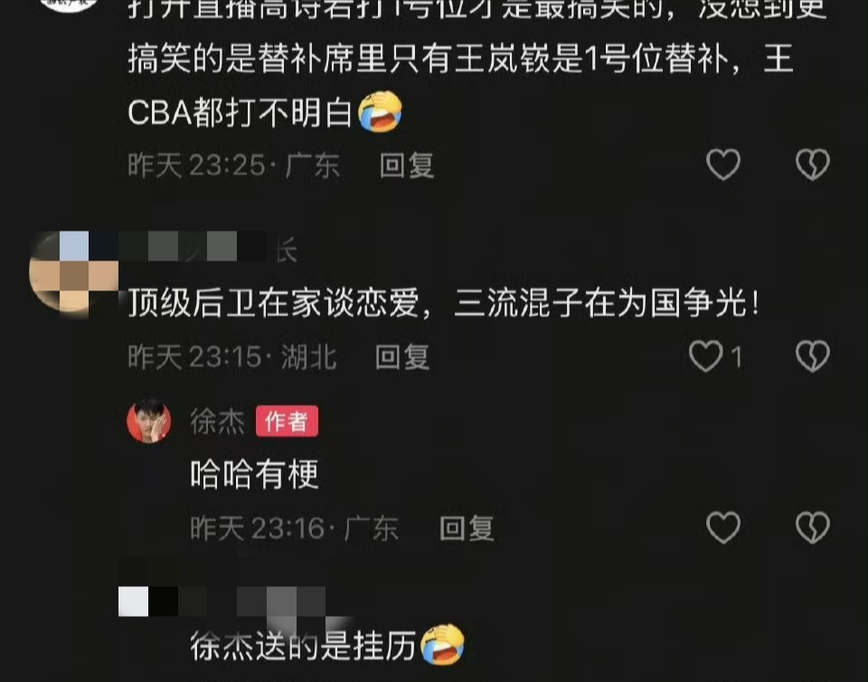Image resolution: width=868 pixels, height=682 pixels.
Task: Dislike the 23:25 Guangdong comment
Action: click(812, 165)
